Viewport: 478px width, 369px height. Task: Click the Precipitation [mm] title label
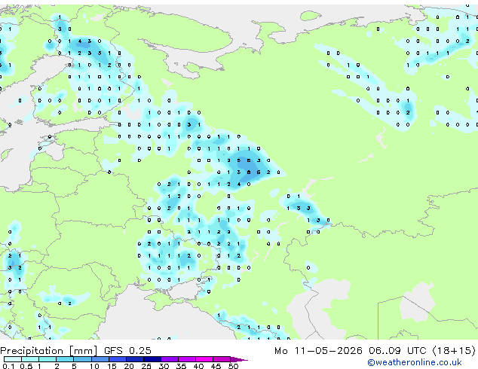(x=49, y=351)
